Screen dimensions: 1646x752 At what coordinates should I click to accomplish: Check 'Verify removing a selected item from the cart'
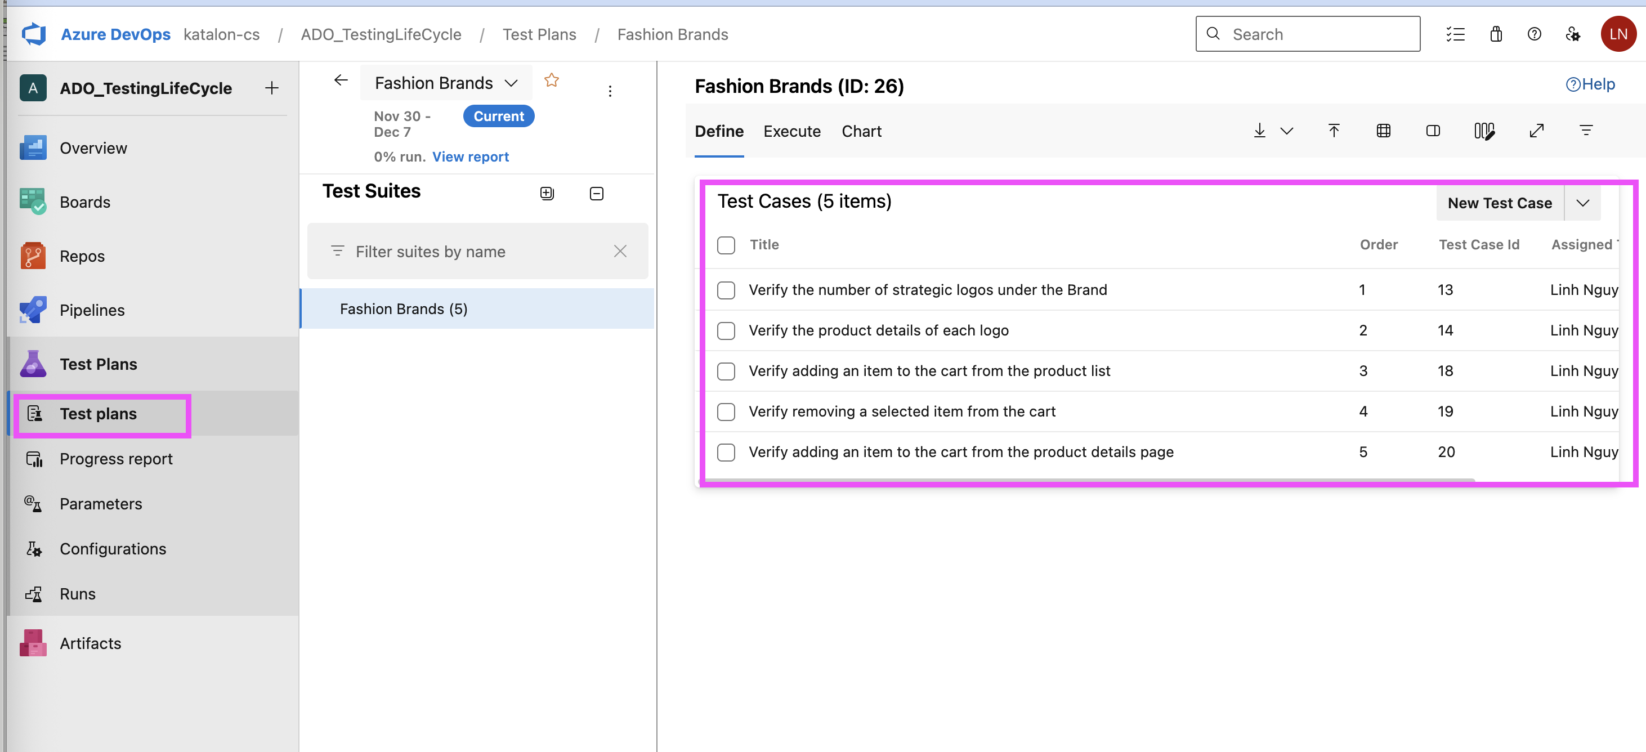pyautogui.click(x=726, y=411)
